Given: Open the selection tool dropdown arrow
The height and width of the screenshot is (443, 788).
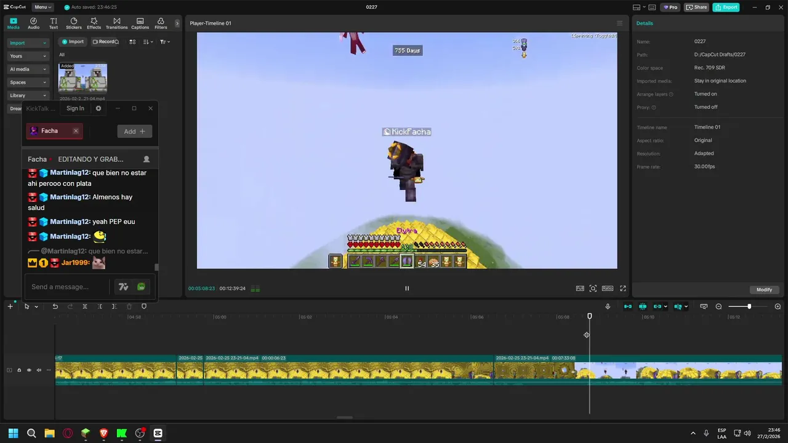Looking at the screenshot, I should 36,306.
